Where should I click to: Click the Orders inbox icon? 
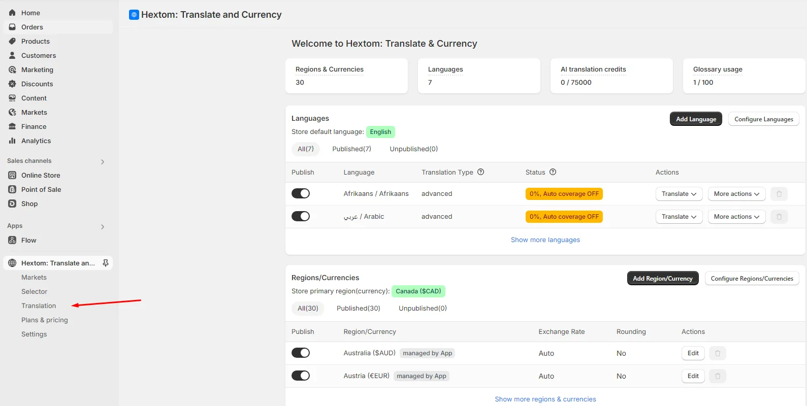click(12, 27)
